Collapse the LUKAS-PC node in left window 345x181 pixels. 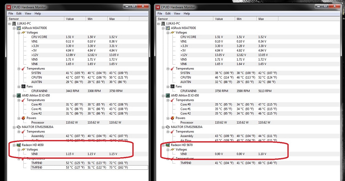pyautogui.click(x=9, y=24)
